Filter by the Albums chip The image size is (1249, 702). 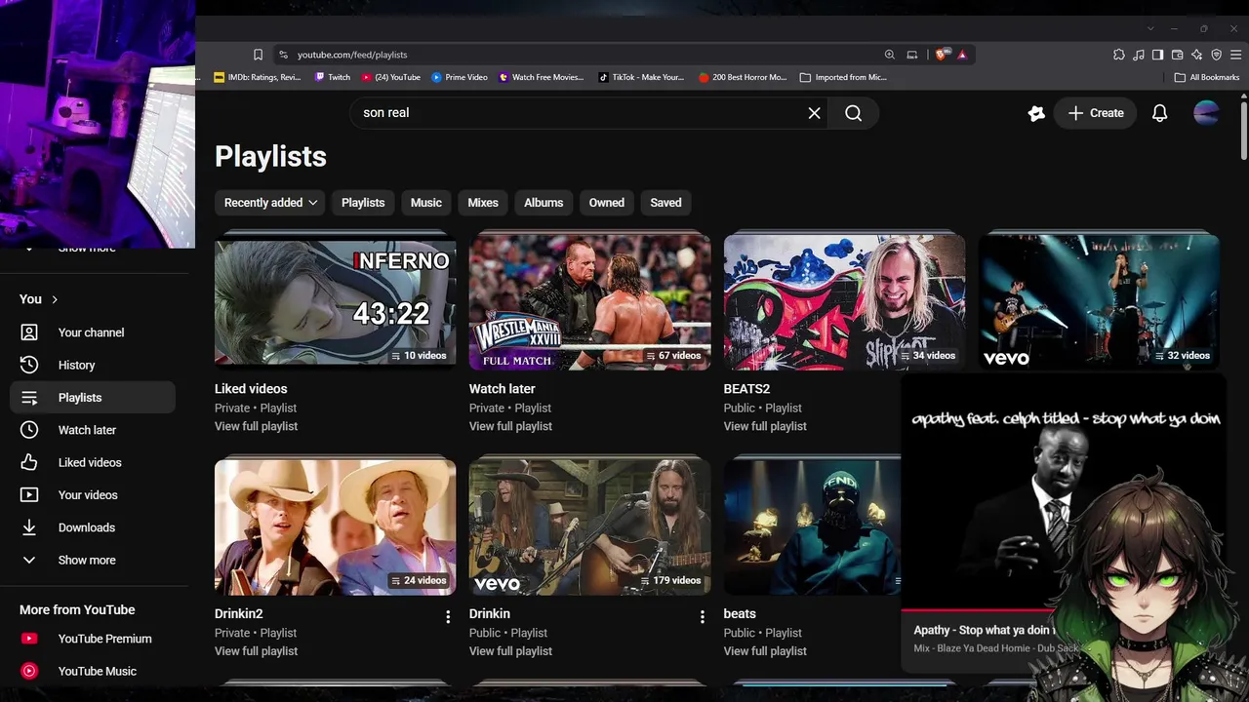(x=544, y=203)
